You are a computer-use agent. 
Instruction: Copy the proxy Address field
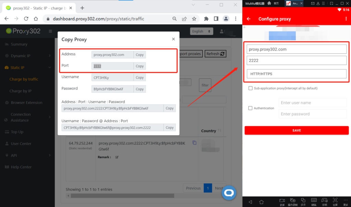click(140, 54)
